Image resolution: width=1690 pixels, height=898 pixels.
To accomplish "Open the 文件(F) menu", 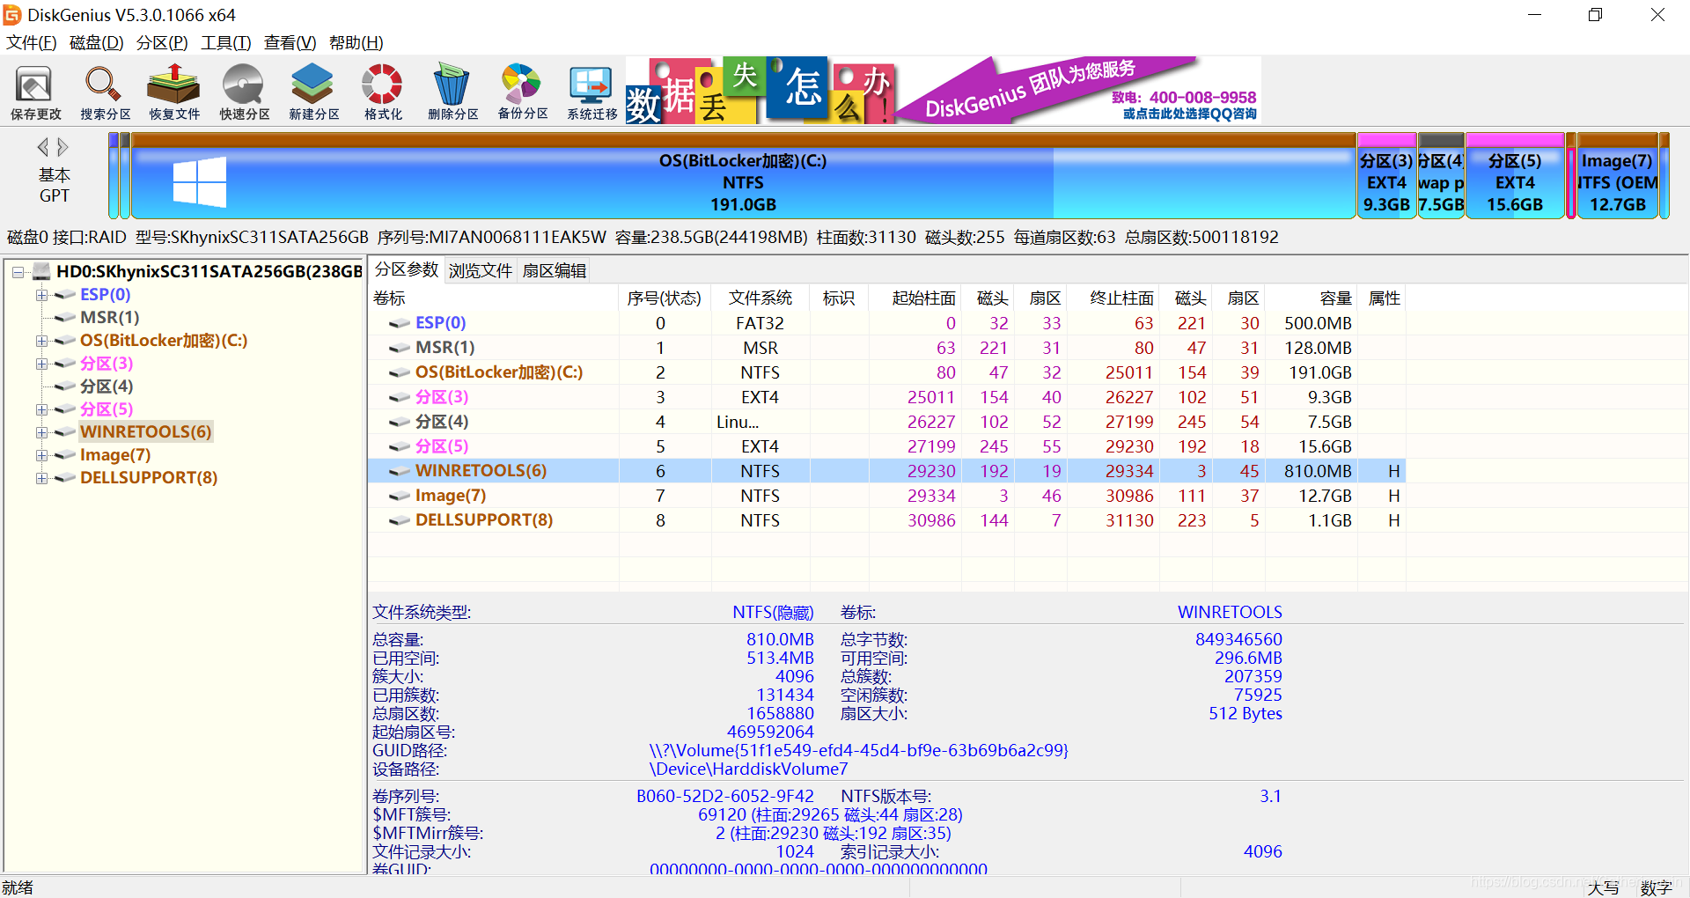I will [x=32, y=42].
